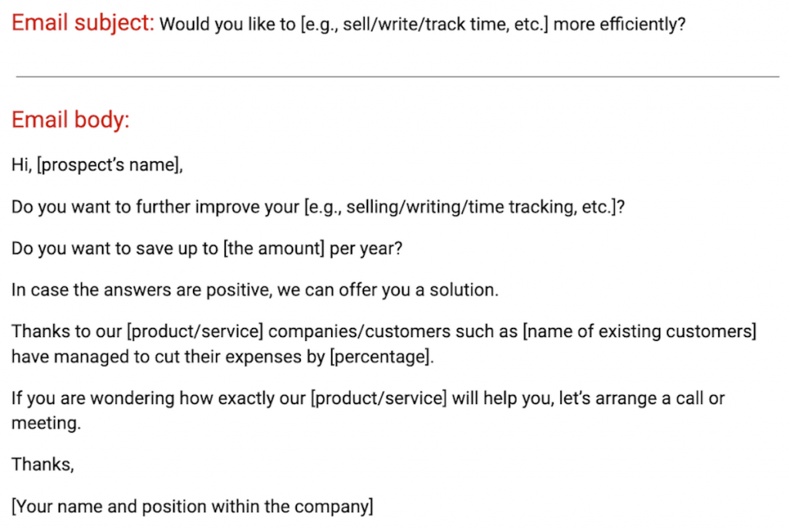Click the "Thanks," sign-off line
This screenshot has width=790, height=530.
[42, 465]
